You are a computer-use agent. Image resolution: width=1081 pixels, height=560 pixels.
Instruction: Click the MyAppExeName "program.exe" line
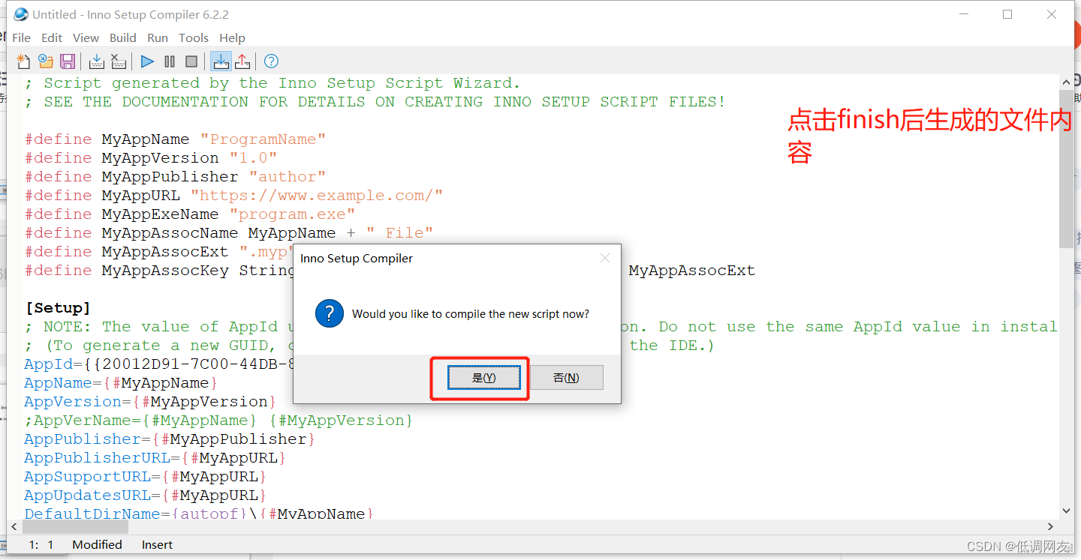pos(190,214)
